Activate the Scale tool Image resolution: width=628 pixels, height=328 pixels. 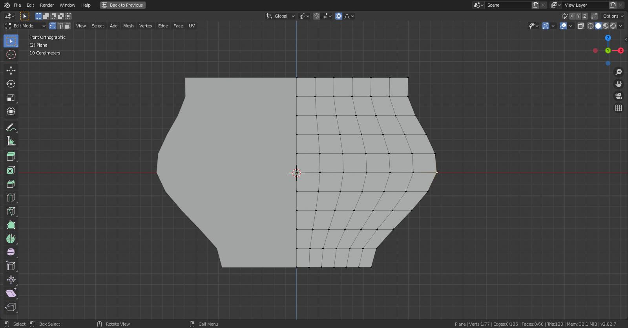(11, 98)
